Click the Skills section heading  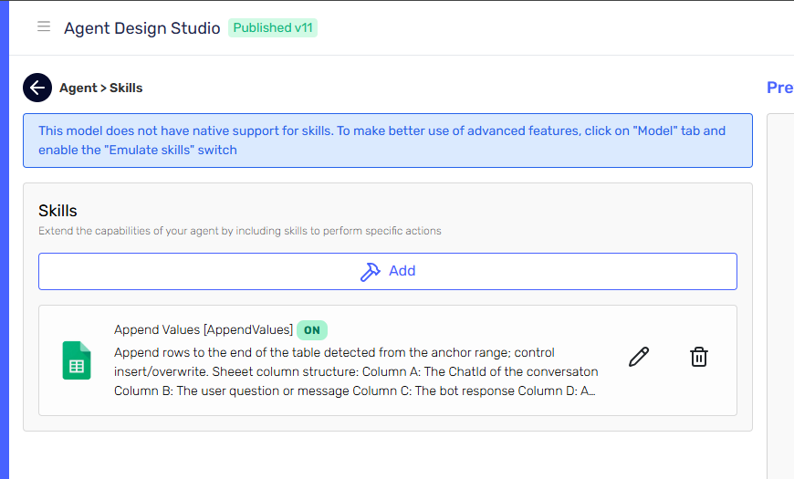click(x=57, y=211)
